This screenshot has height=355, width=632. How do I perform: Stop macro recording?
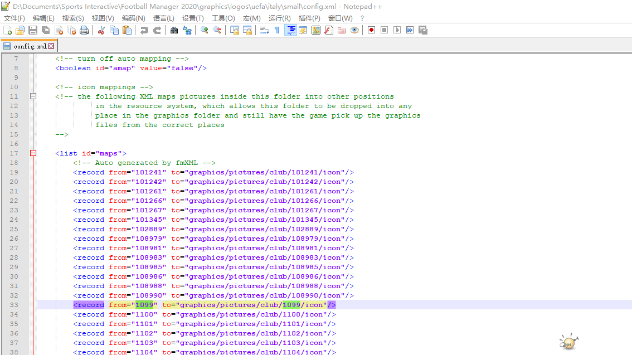point(384,30)
